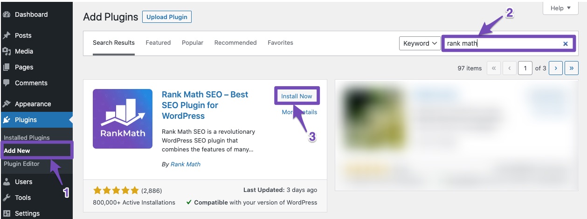
Task: Click the Appearance brush icon
Action: click(x=7, y=104)
